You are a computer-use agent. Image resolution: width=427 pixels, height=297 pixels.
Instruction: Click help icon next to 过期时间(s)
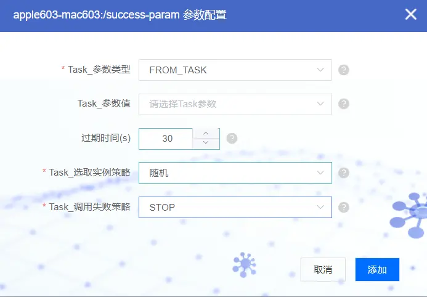click(232, 138)
